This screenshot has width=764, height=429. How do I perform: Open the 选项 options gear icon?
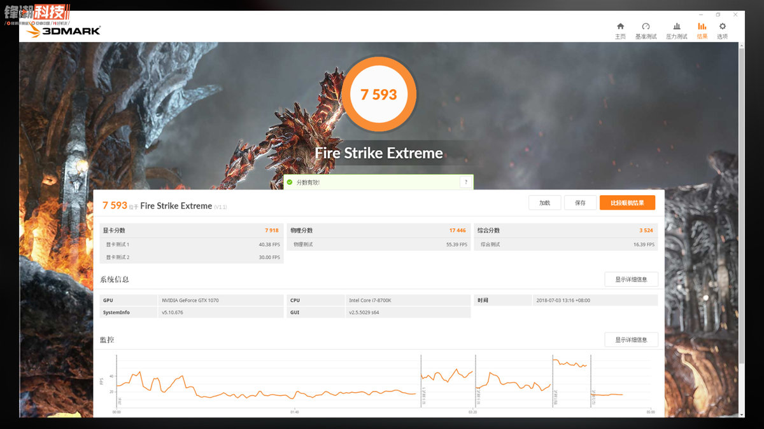pos(722,31)
